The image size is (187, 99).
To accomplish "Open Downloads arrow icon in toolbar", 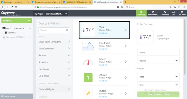I will (x=170, y=7).
